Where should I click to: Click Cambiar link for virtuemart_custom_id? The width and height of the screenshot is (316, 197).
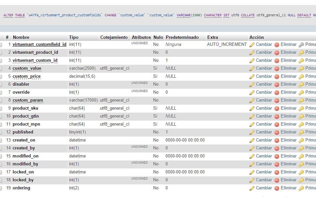click(264, 60)
